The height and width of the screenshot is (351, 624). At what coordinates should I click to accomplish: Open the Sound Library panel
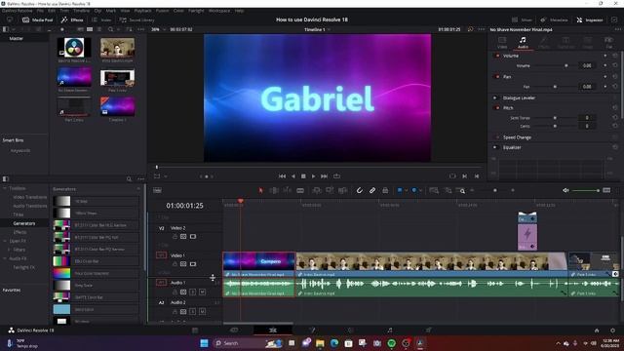(x=136, y=19)
